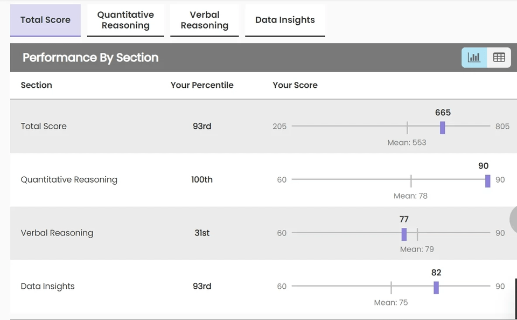517x320 pixels.
Task: Click the purple 77 Verbal score marker
Action: pos(404,234)
